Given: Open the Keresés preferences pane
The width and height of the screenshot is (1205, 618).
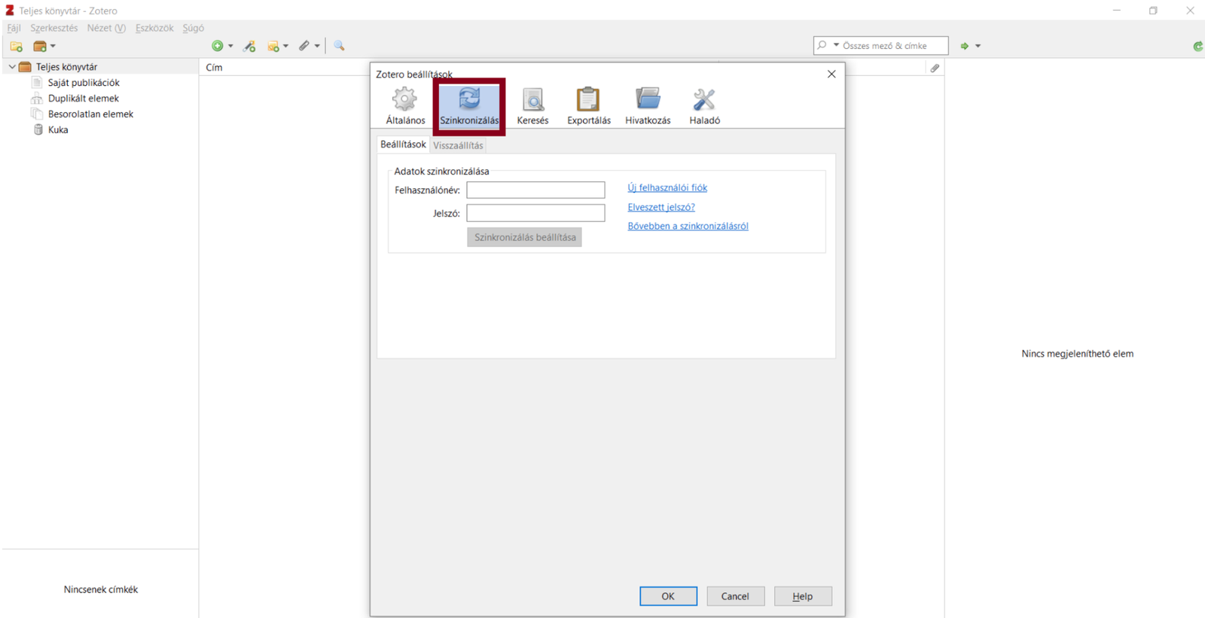Looking at the screenshot, I should pos(532,106).
